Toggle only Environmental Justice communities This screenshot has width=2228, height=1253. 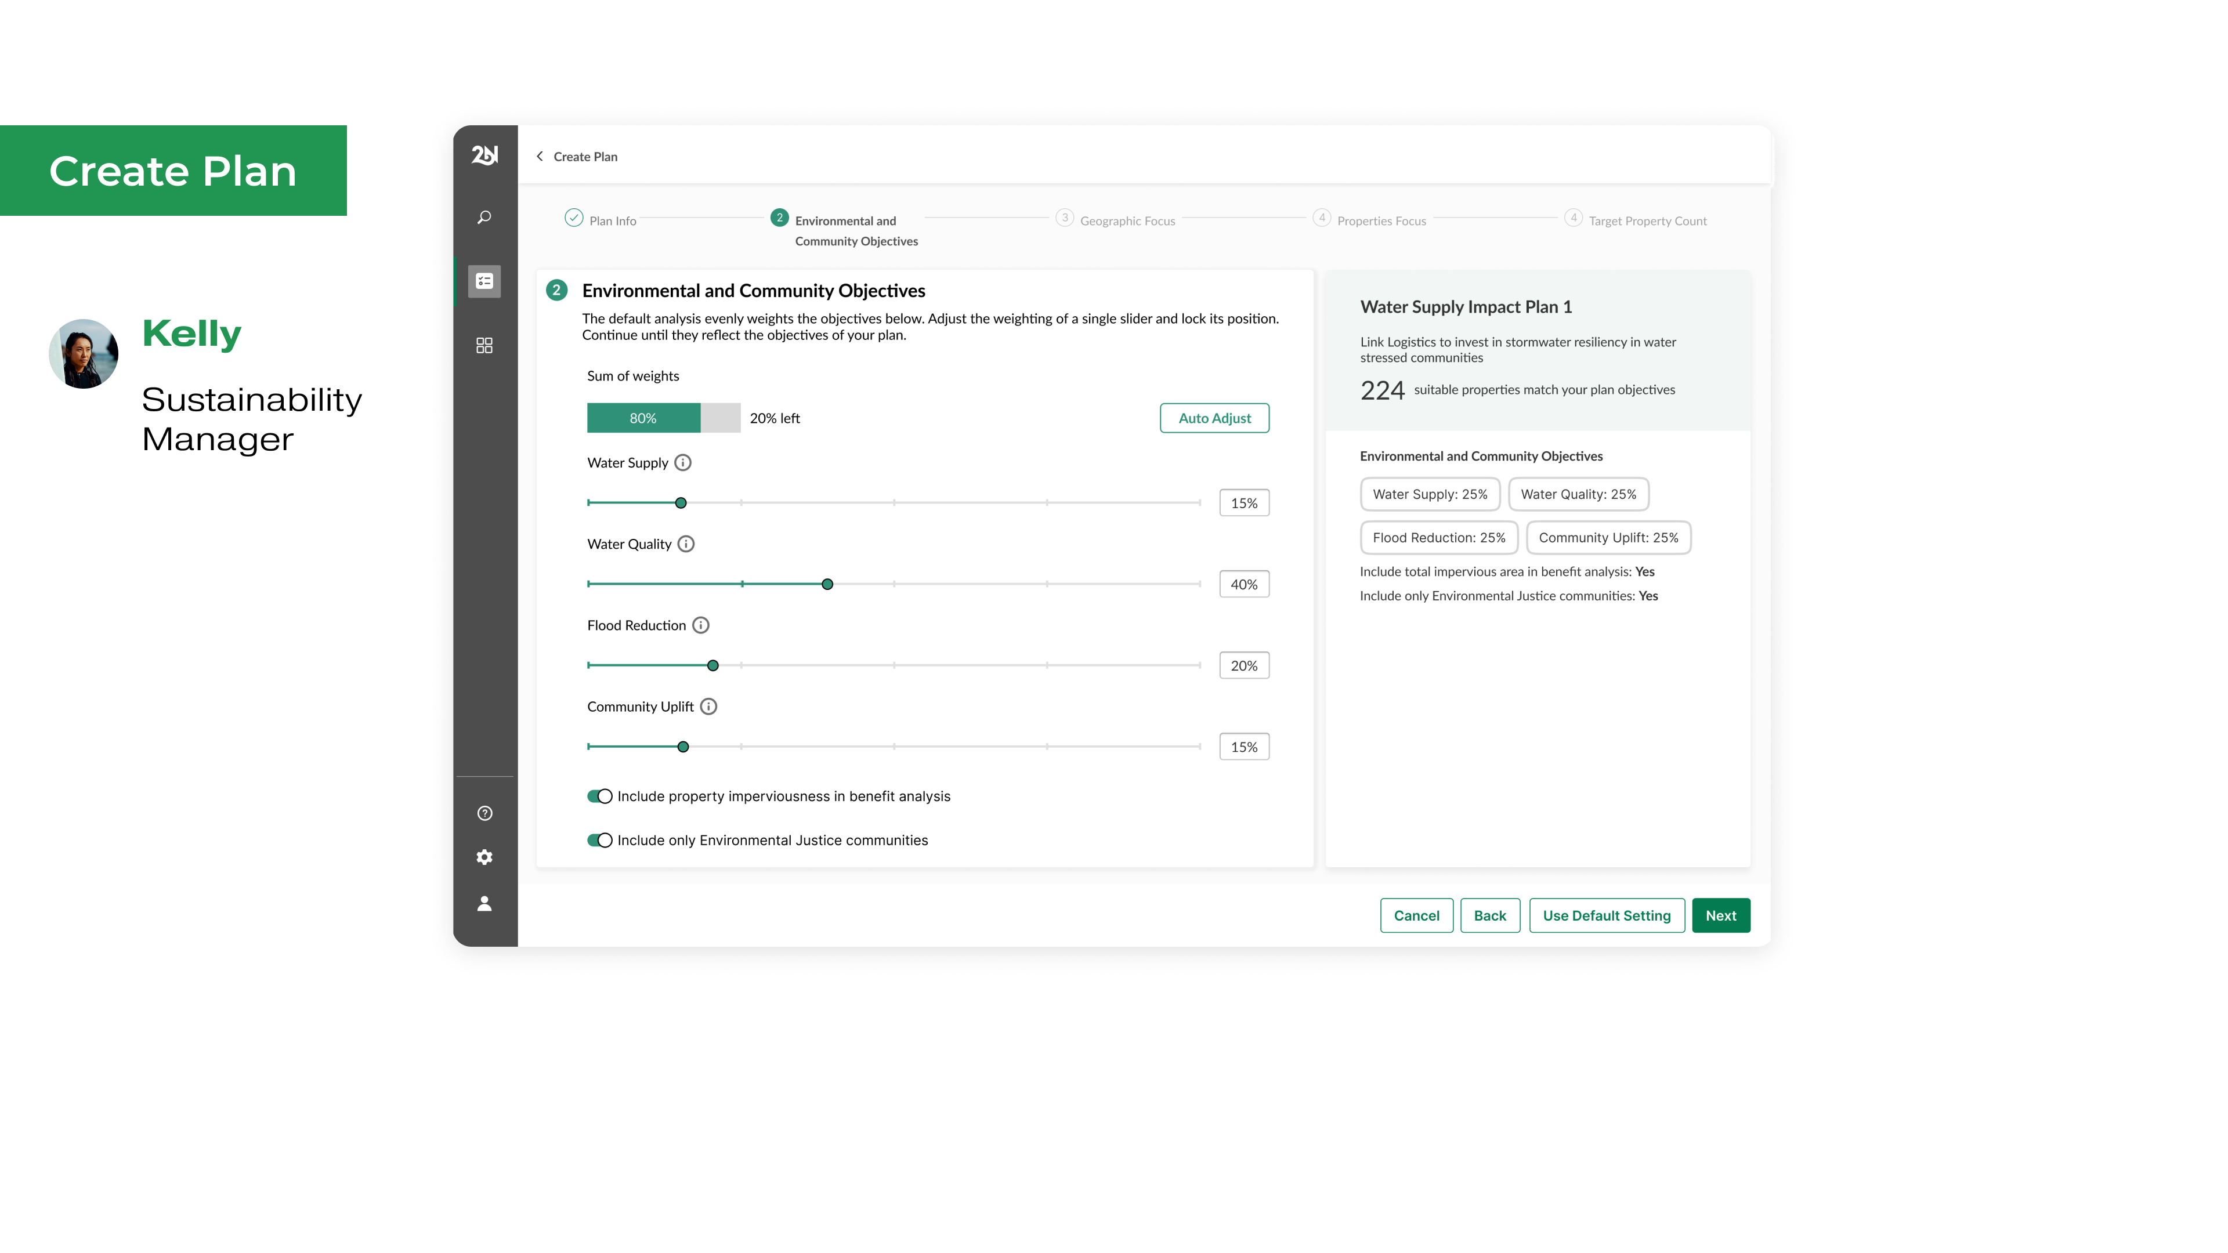pos(599,841)
